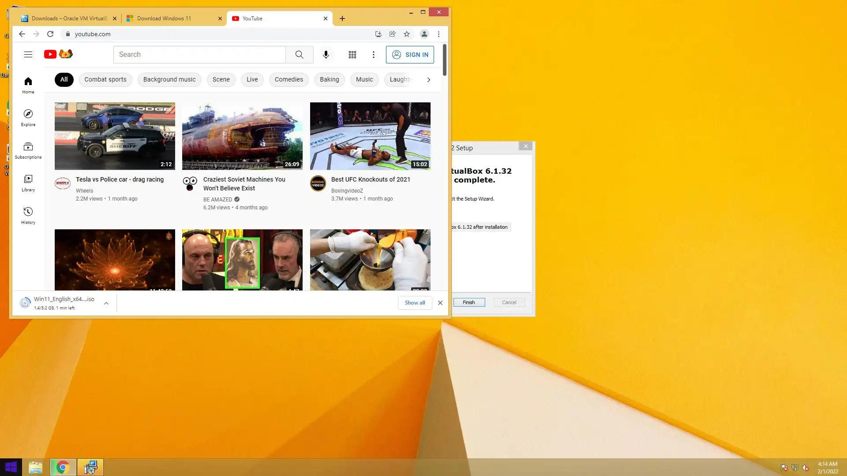Viewport: 847px width, 476px height.
Task: Click the magnifier search button
Action: [299, 55]
